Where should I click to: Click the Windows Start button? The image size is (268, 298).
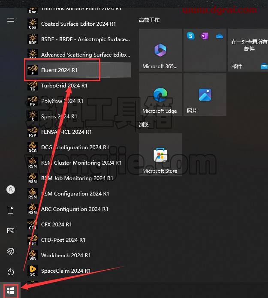pos(10,291)
